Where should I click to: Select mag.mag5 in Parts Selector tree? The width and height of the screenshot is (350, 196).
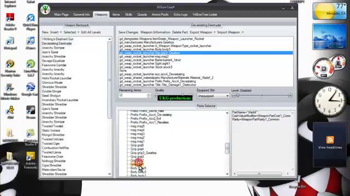[137, 126]
